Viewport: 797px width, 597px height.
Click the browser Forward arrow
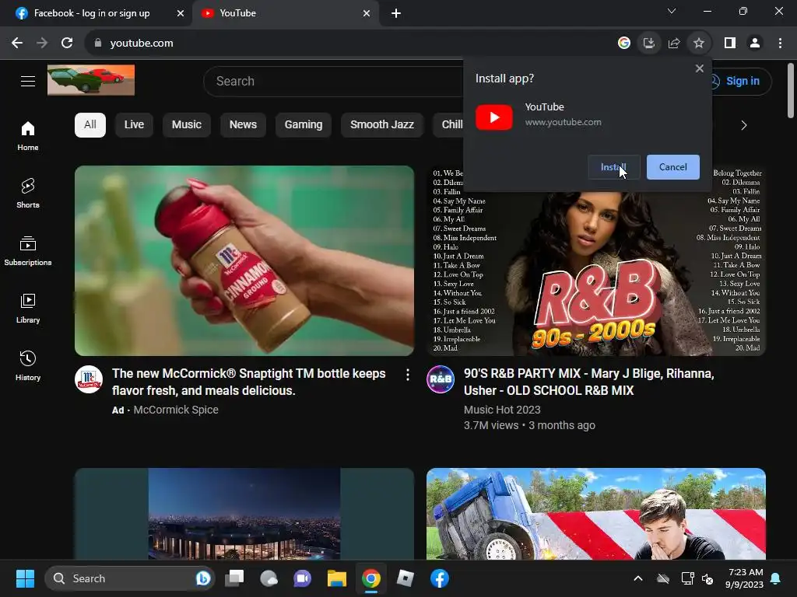coord(42,44)
